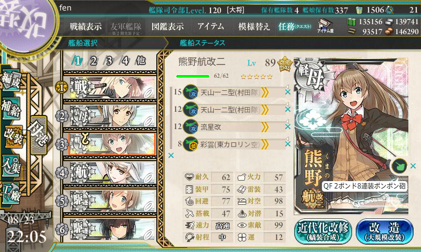
Task: Expand the 流星改 slot change arrows
Action: pos(265,127)
